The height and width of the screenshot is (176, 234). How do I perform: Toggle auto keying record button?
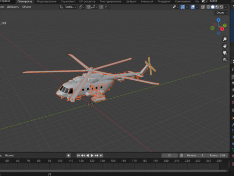[68, 155]
